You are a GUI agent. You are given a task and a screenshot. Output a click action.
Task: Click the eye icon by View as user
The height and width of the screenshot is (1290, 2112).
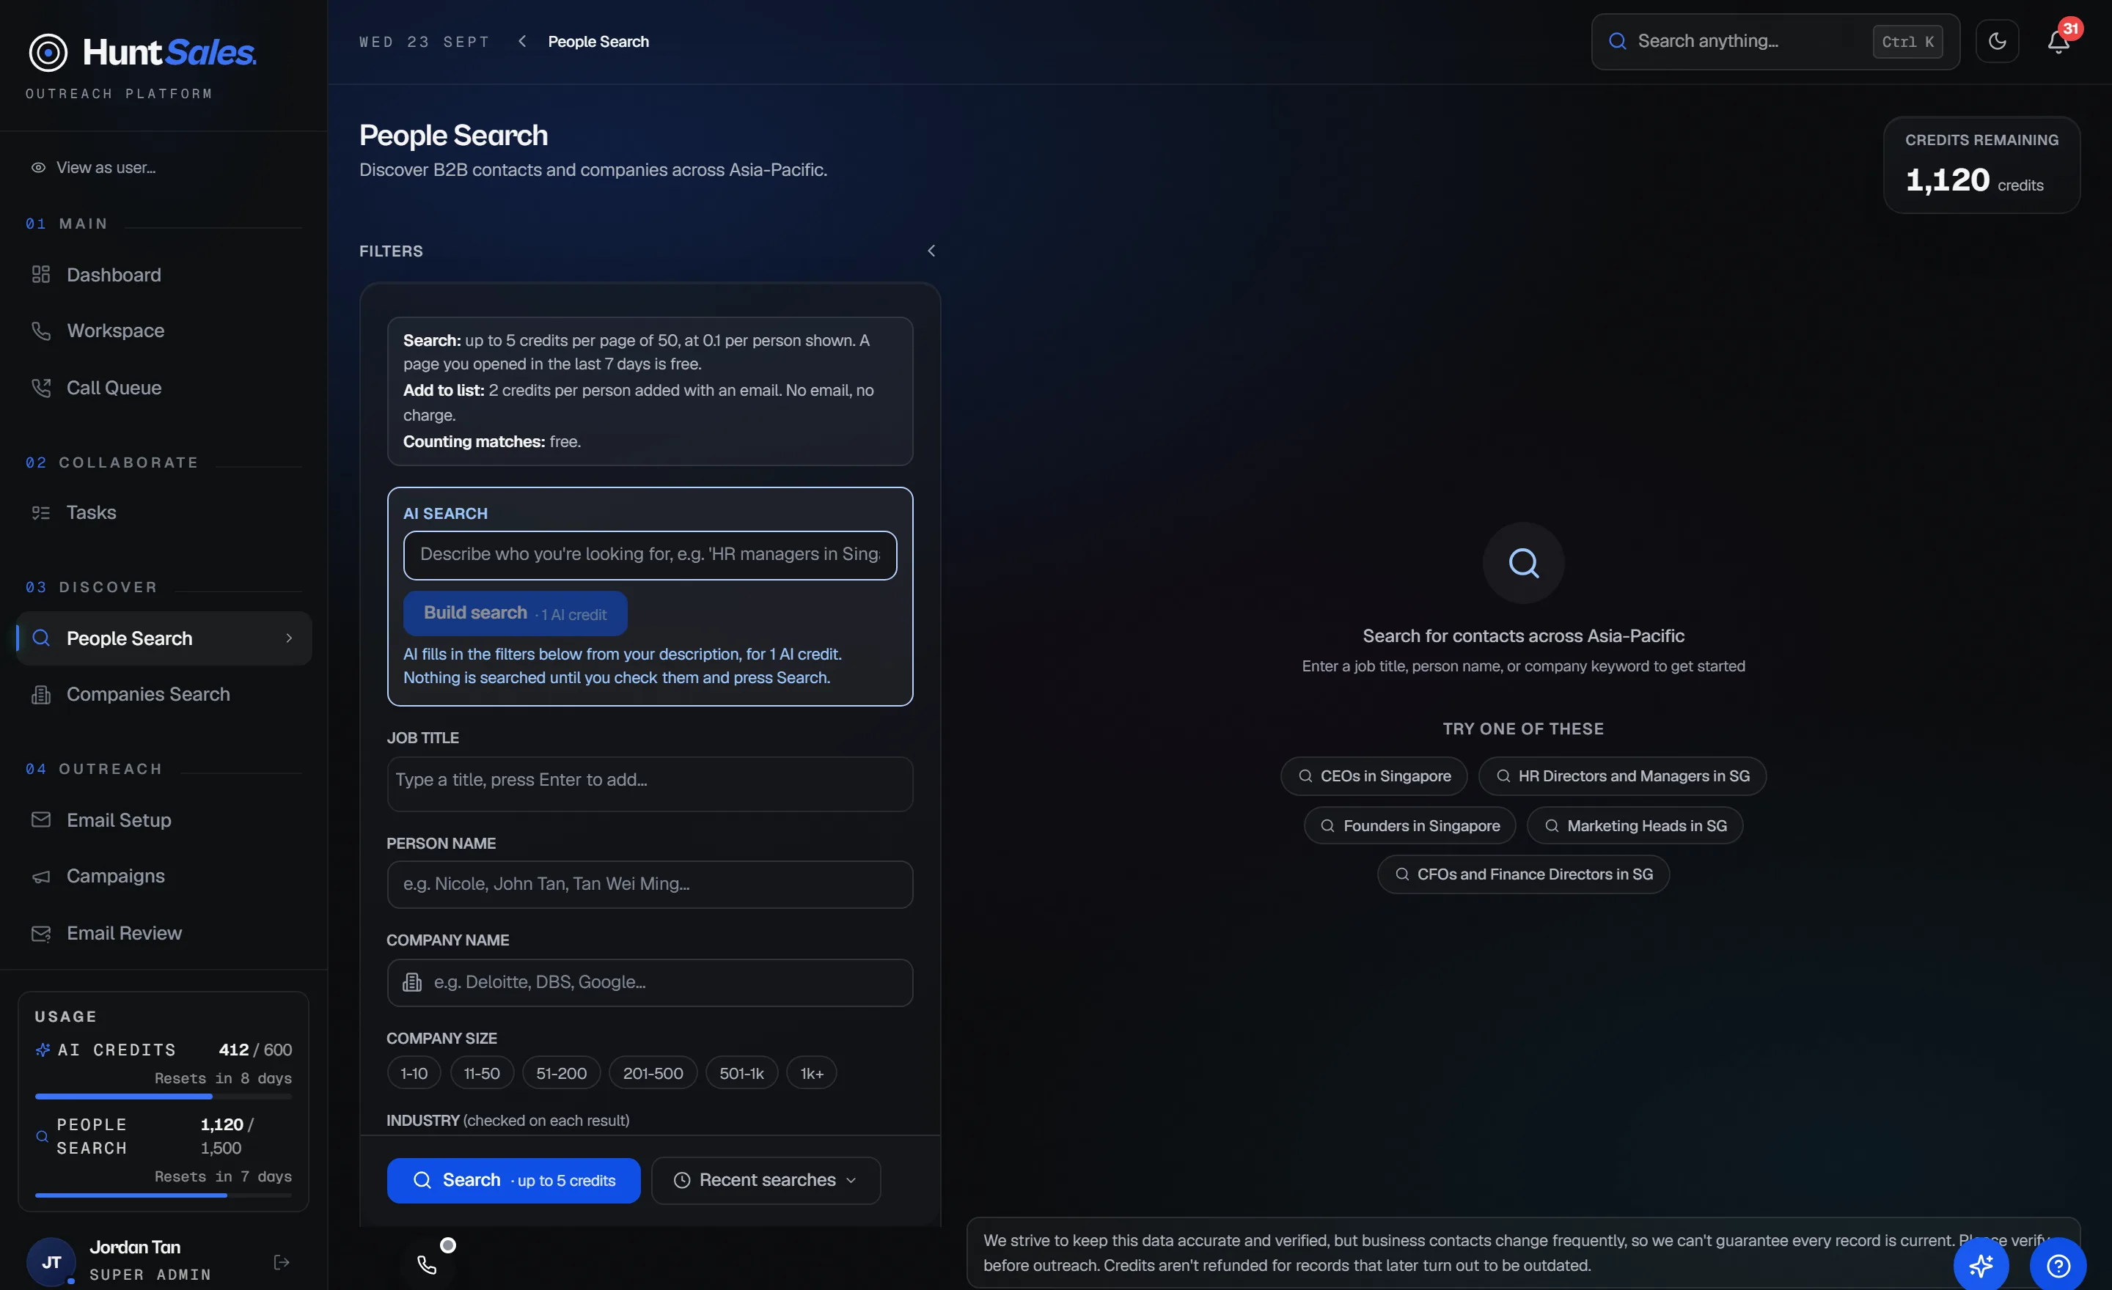click(x=39, y=168)
